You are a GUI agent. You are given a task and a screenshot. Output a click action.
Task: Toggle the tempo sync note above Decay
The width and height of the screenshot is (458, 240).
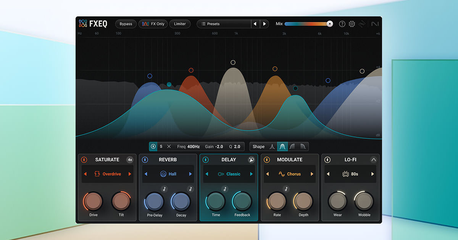point(190,189)
